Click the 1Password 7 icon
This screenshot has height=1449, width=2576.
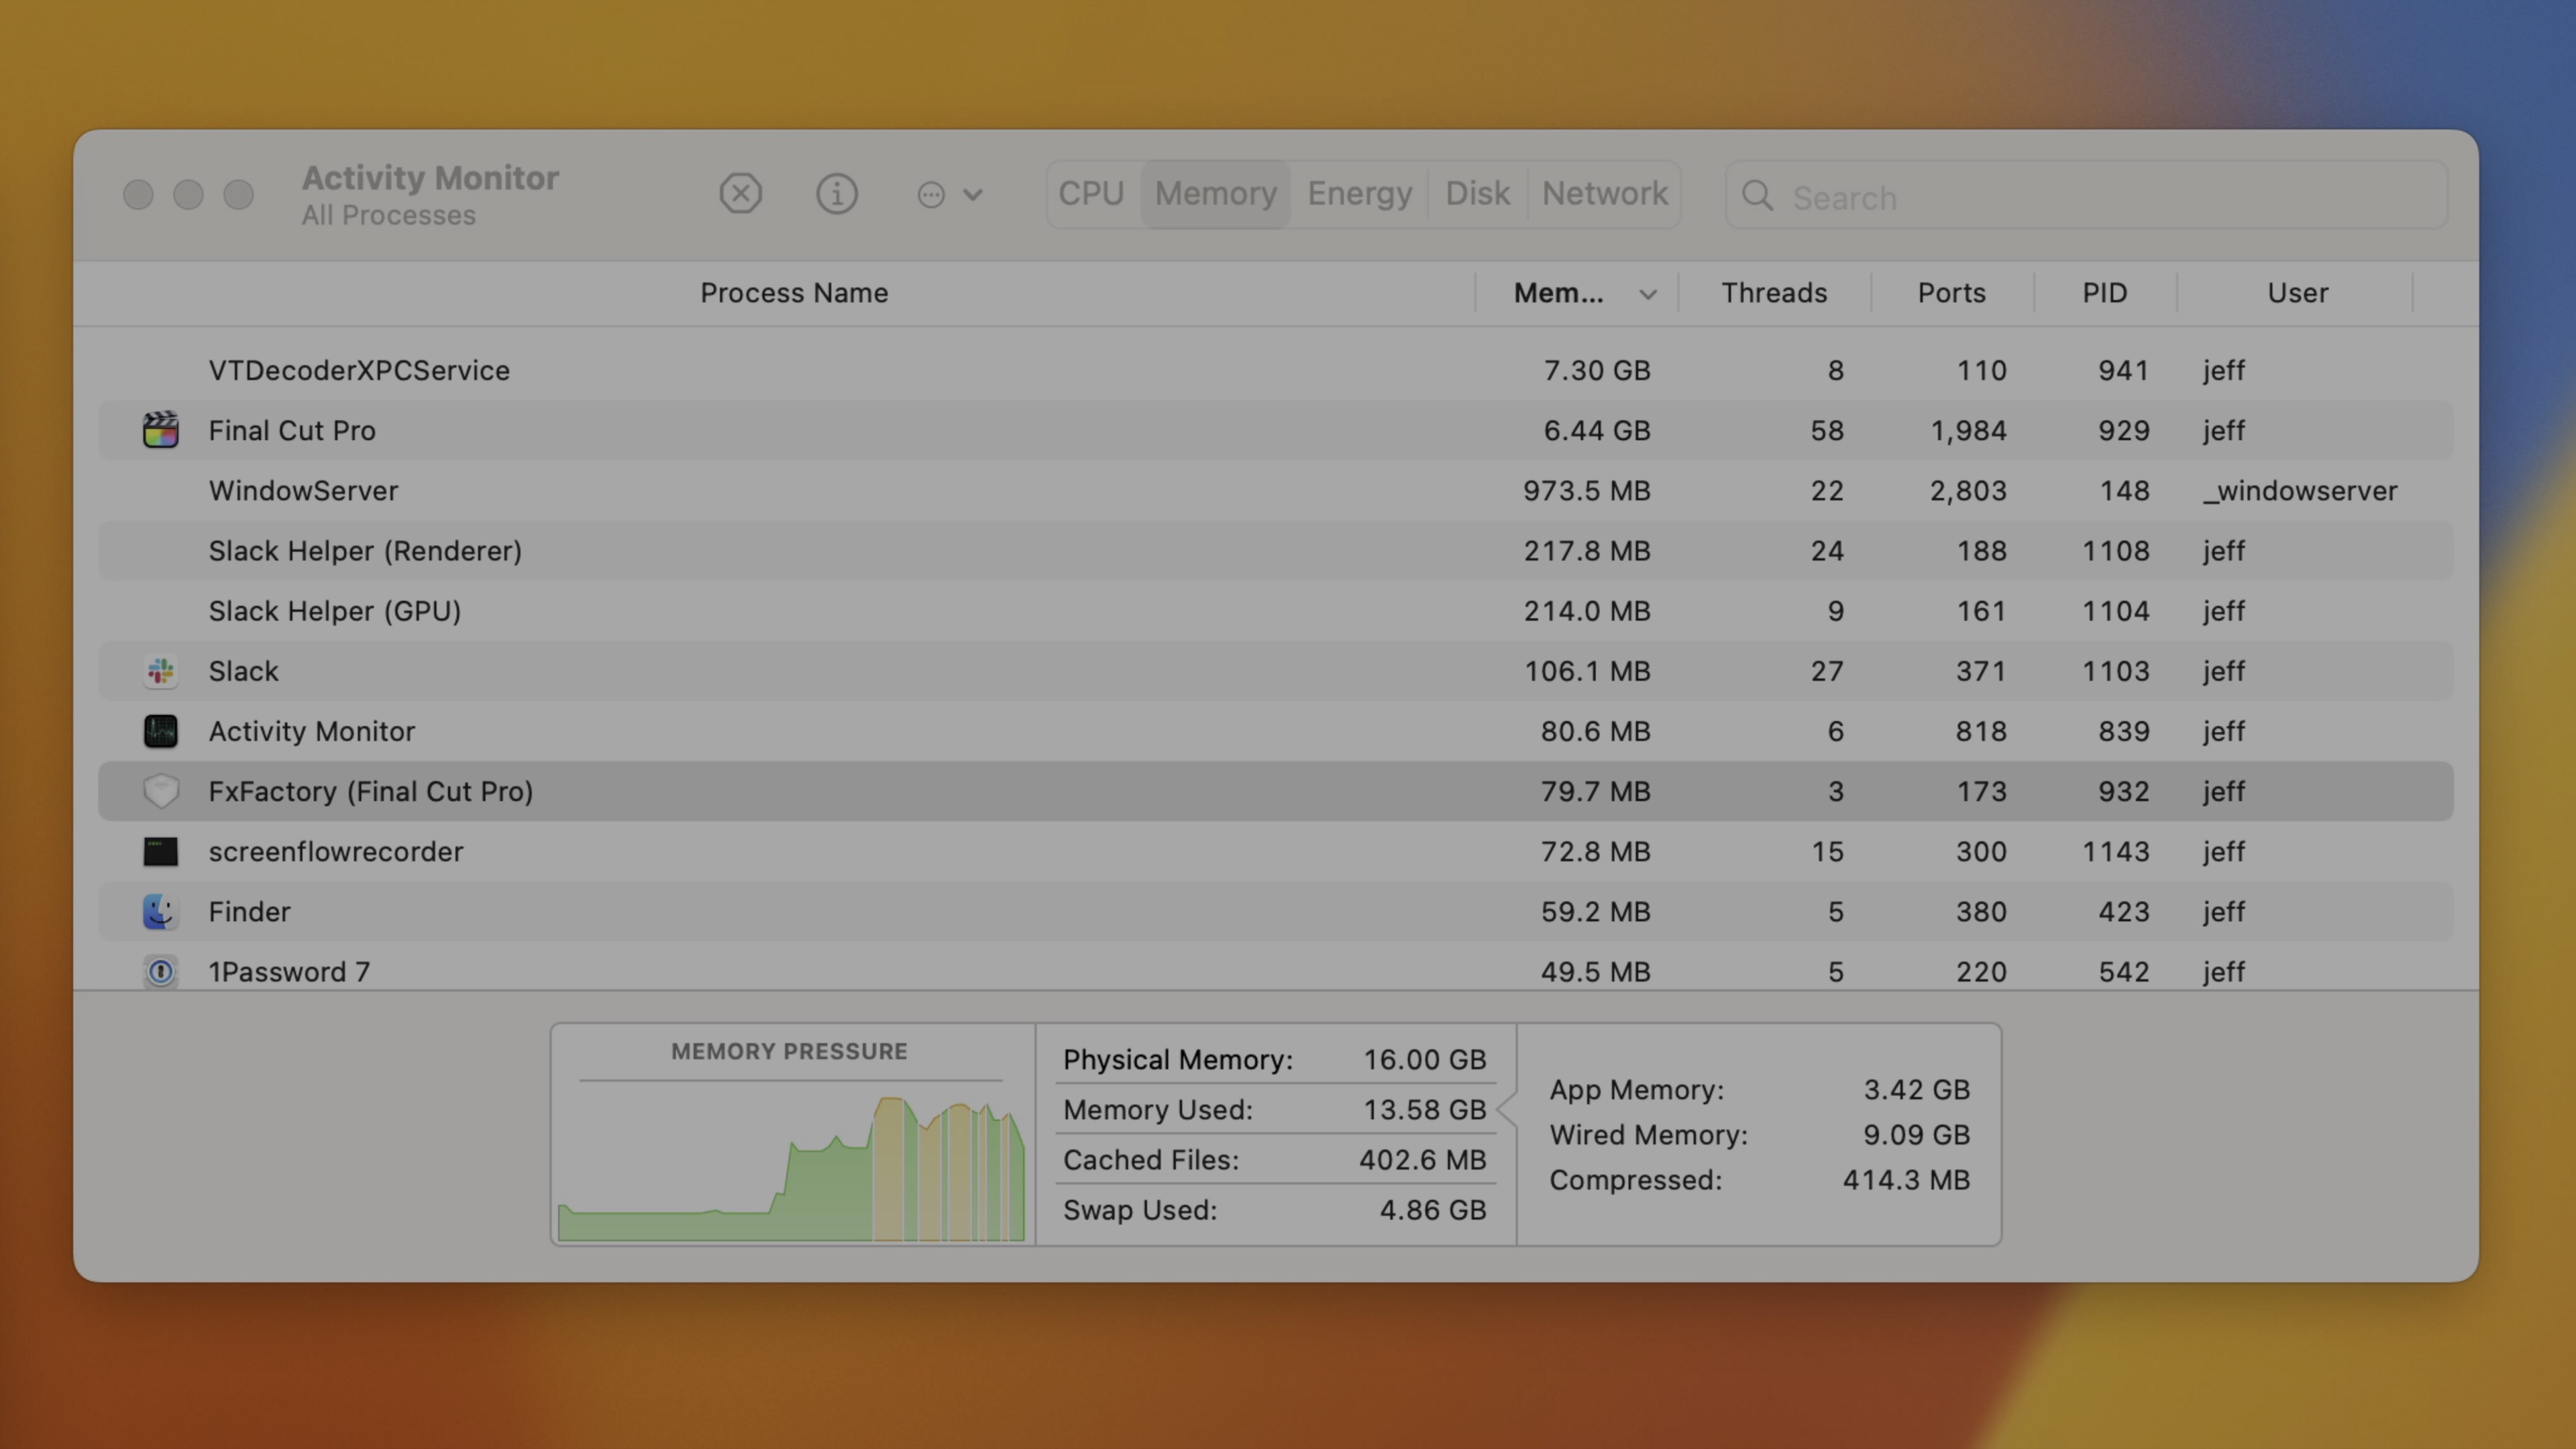click(160, 971)
